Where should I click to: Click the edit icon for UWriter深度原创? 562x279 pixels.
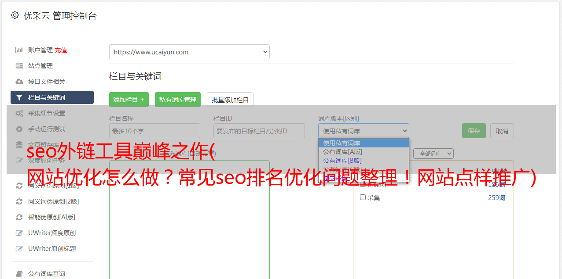19,233
